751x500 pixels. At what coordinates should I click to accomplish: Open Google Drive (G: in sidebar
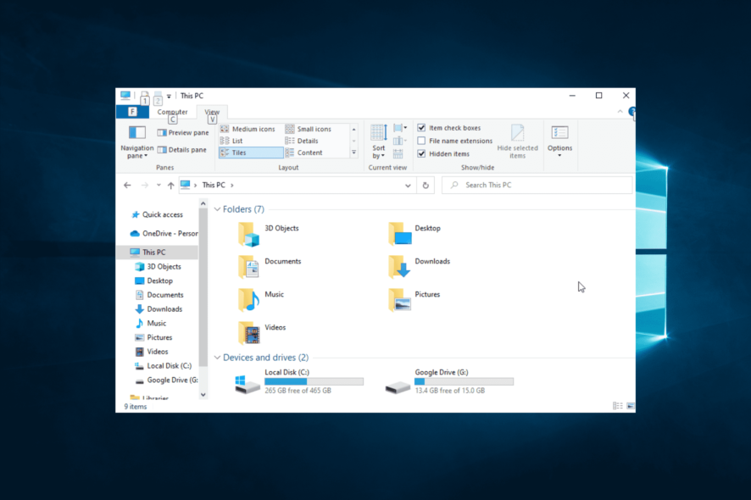pos(172,381)
